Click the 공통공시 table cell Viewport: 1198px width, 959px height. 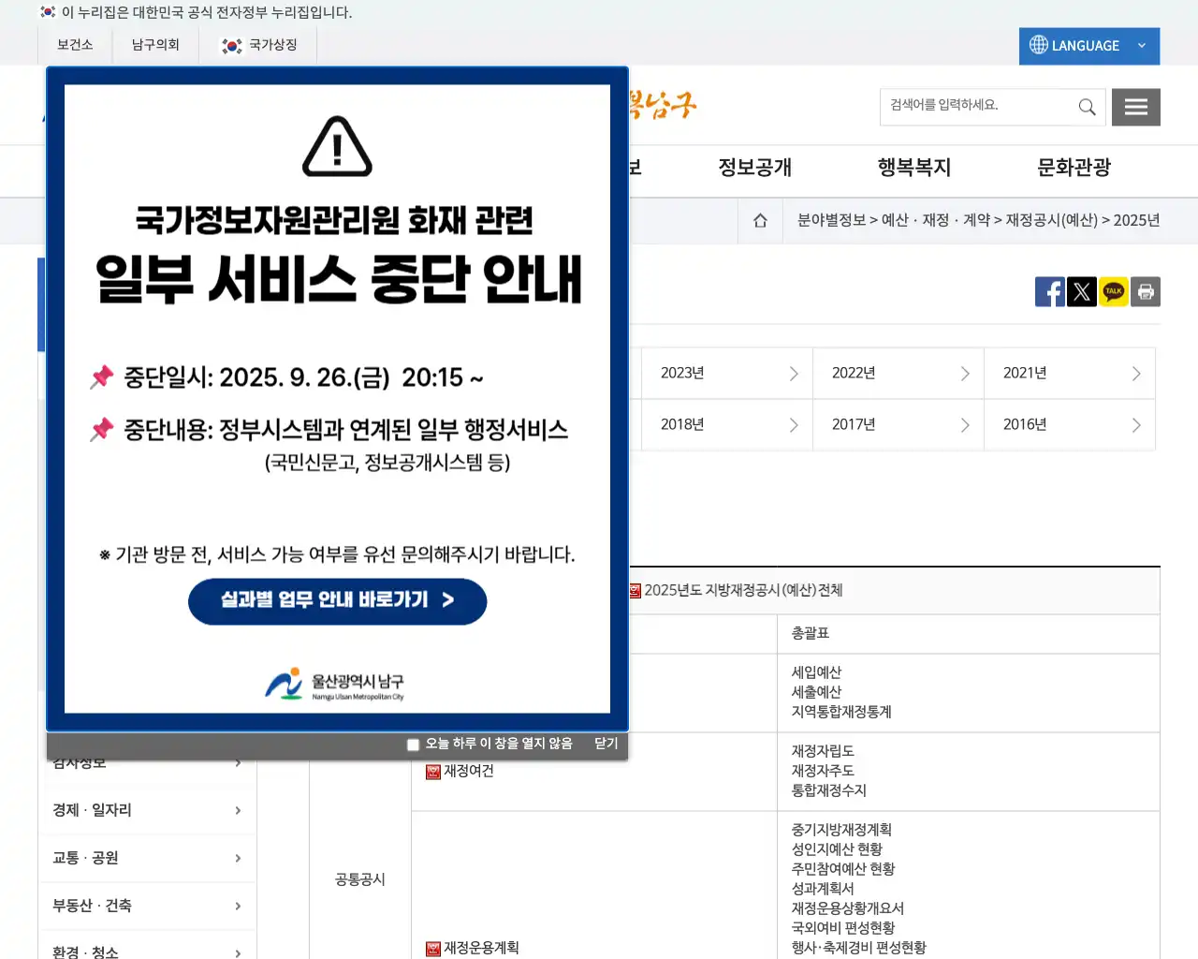pos(360,879)
